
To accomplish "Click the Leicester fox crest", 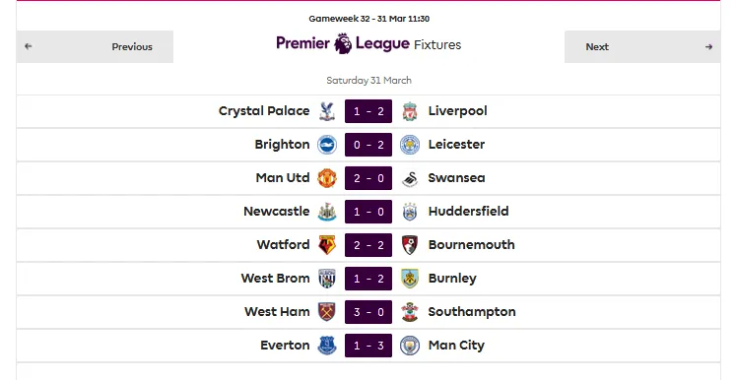I will [410, 145].
